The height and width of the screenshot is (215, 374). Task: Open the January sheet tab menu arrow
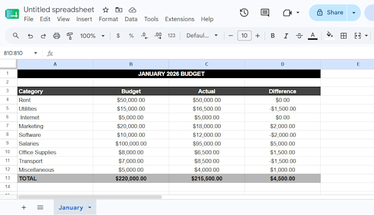(x=90, y=208)
